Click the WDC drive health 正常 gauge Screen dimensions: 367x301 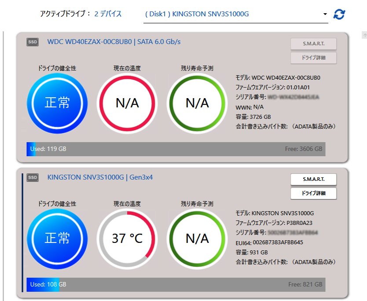pos(57,103)
